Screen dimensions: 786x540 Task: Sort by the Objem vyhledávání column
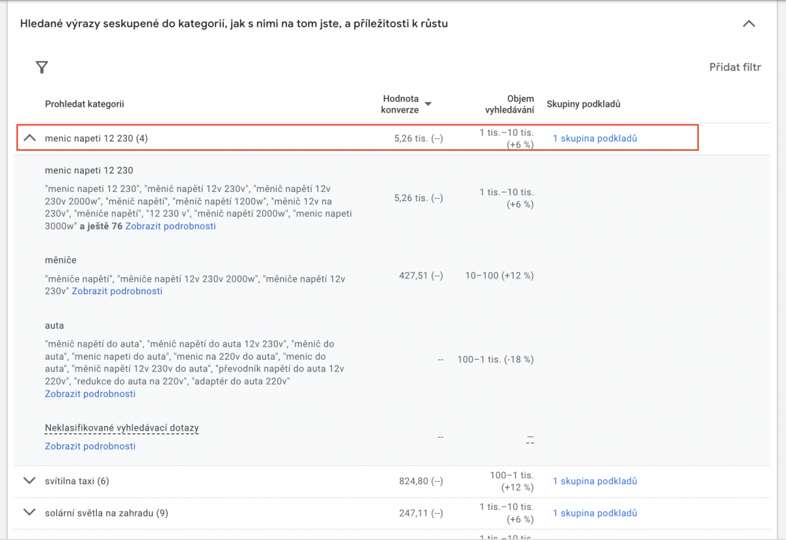coord(510,104)
